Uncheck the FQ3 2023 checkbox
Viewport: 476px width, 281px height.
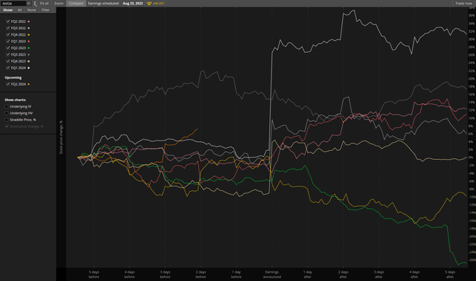[x=8, y=54]
